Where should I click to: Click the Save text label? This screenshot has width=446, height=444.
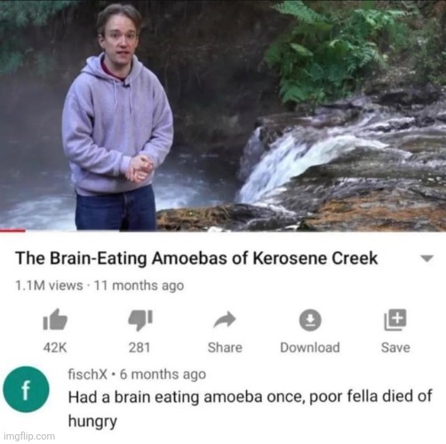pos(395,348)
